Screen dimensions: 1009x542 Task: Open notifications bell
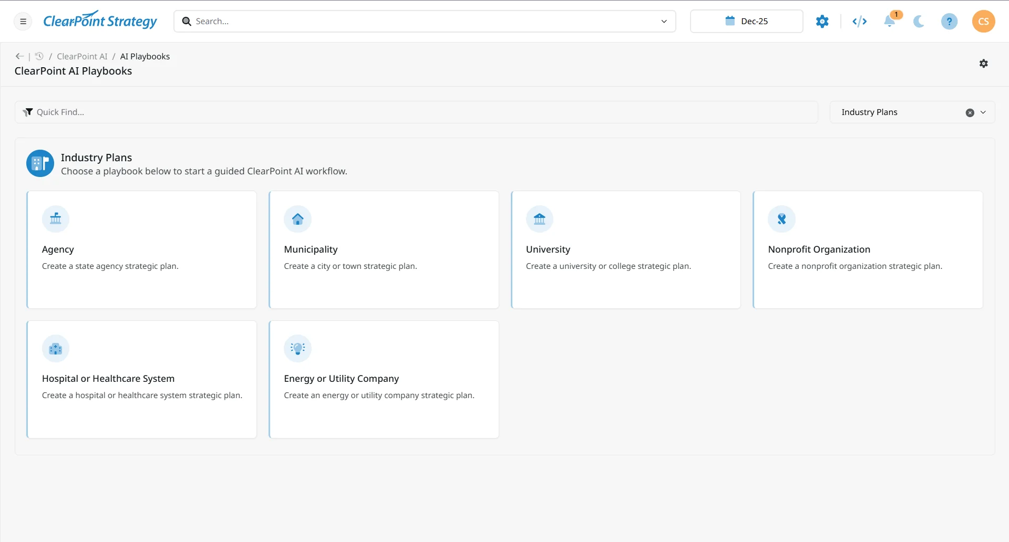point(890,21)
